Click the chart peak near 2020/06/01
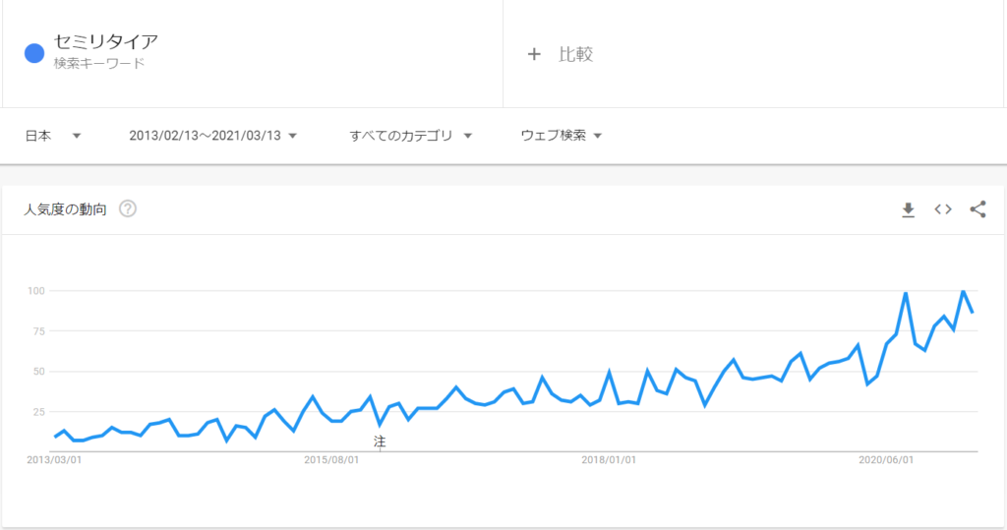Image resolution: width=1007 pixels, height=530 pixels. pos(906,293)
